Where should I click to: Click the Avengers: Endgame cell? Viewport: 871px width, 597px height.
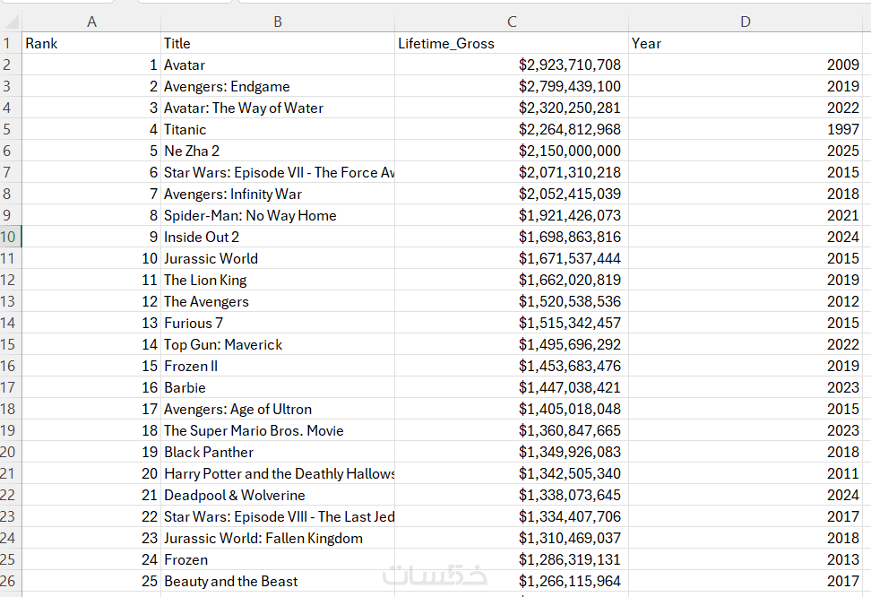[x=278, y=86]
